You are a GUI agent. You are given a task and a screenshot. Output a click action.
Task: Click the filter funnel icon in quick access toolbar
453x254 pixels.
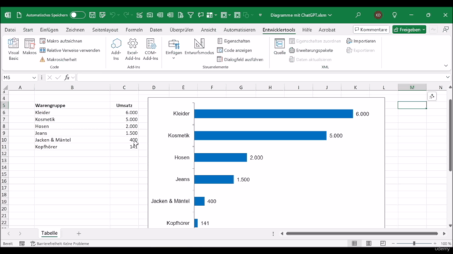190,16
